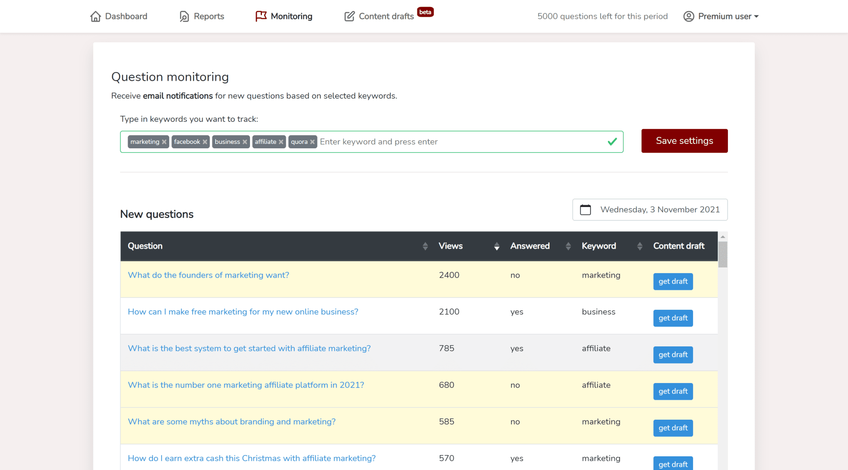848x470 pixels.
Task: Open question about myths about branding
Action: pyautogui.click(x=231, y=421)
